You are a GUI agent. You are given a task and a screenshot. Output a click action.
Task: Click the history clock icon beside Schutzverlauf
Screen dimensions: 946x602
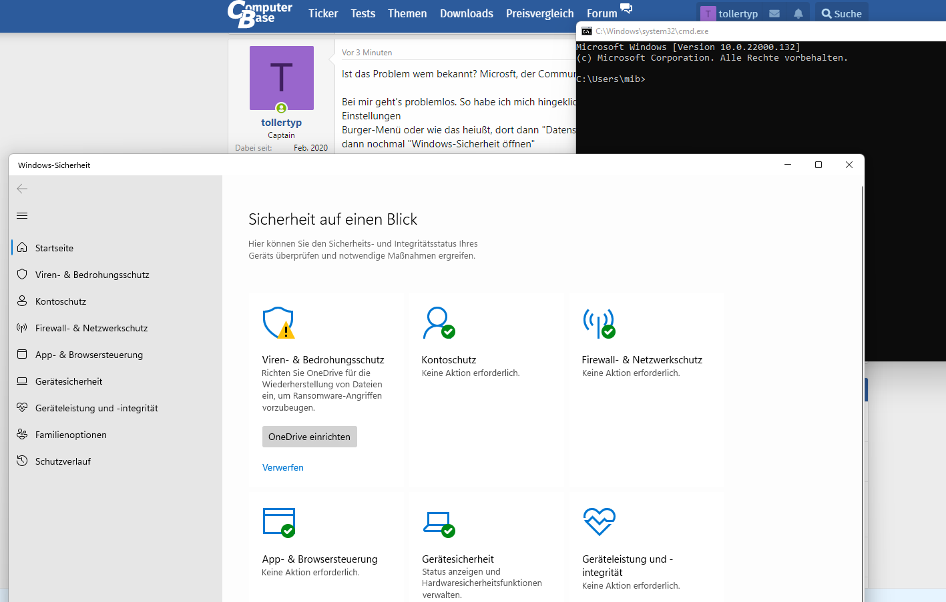pyautogui.click(x=22, y=461)
